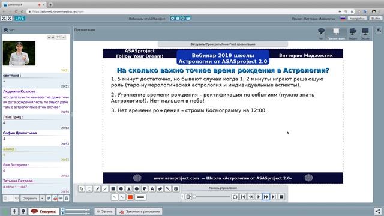Screen dimensions: 384x216
Task: Select the filled square shape tool
Action: pyautogui.click(x=113, y=189)
